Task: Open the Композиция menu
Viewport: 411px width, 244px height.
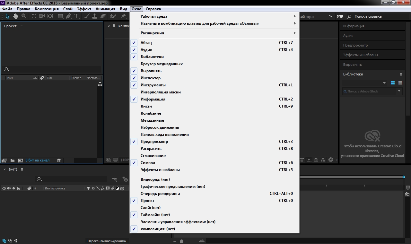Action: coord(47,9)
